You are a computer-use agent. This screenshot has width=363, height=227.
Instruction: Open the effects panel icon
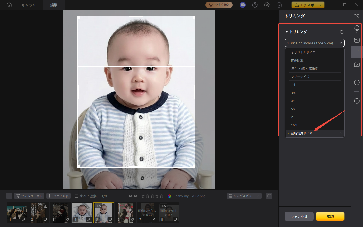[x=357, y=40]
